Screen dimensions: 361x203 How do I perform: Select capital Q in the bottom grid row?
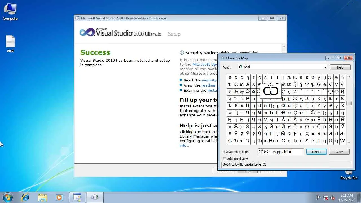[x=331, y=141]
